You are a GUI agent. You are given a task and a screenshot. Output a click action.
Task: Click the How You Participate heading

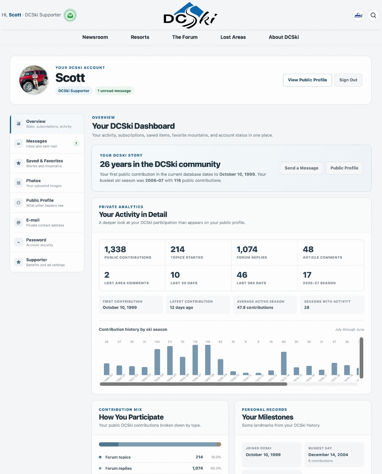click(x=131, y=417)
